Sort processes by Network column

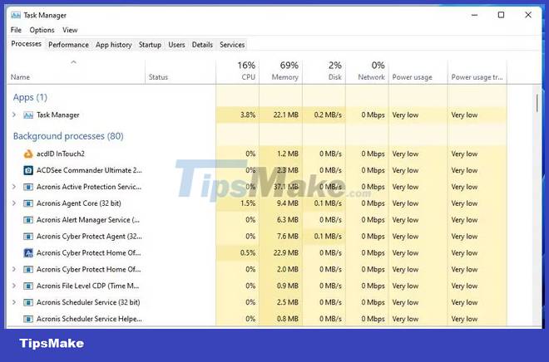[367, 71]
